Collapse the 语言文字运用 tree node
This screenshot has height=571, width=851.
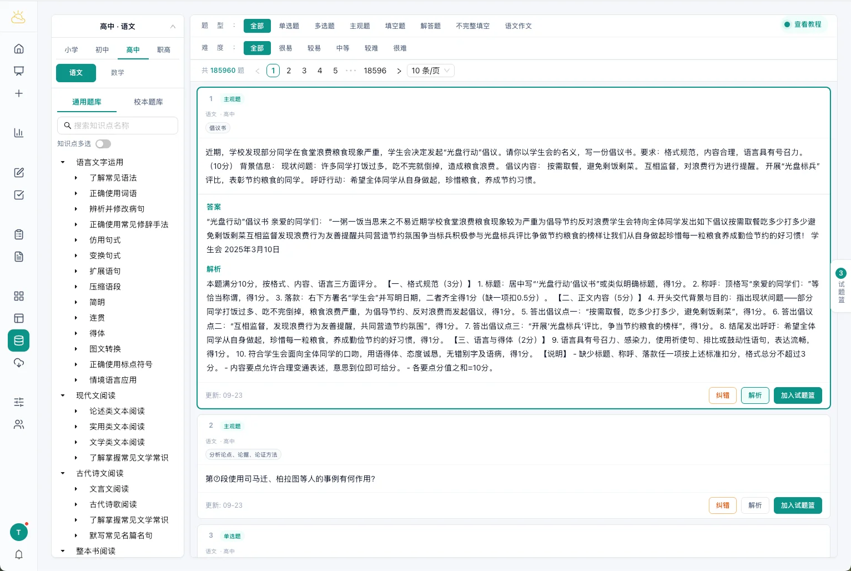point(63,162)
